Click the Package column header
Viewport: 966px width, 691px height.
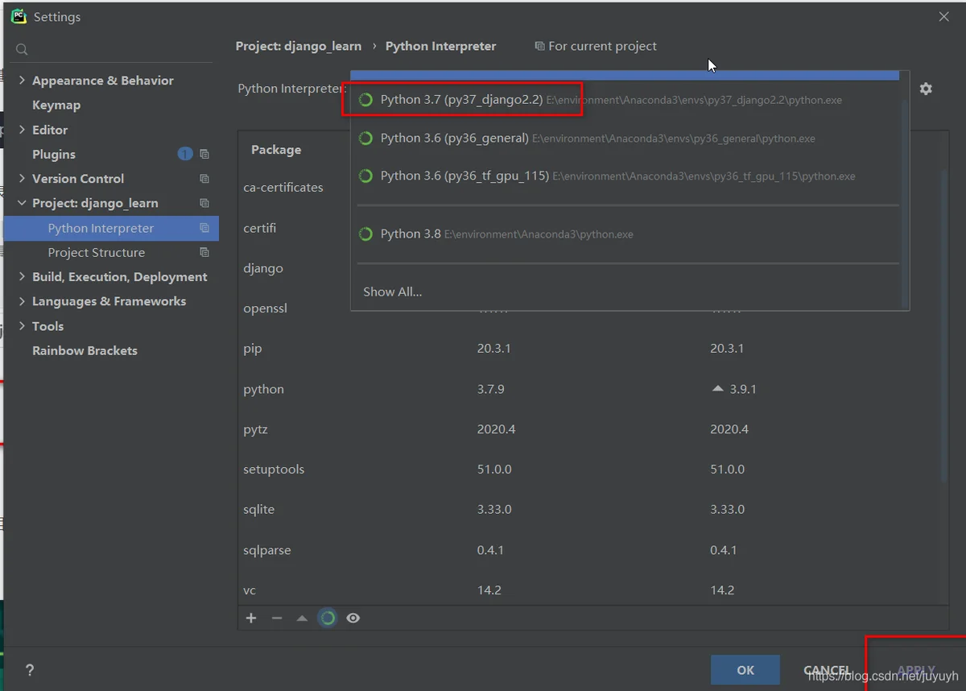[276, 150]
